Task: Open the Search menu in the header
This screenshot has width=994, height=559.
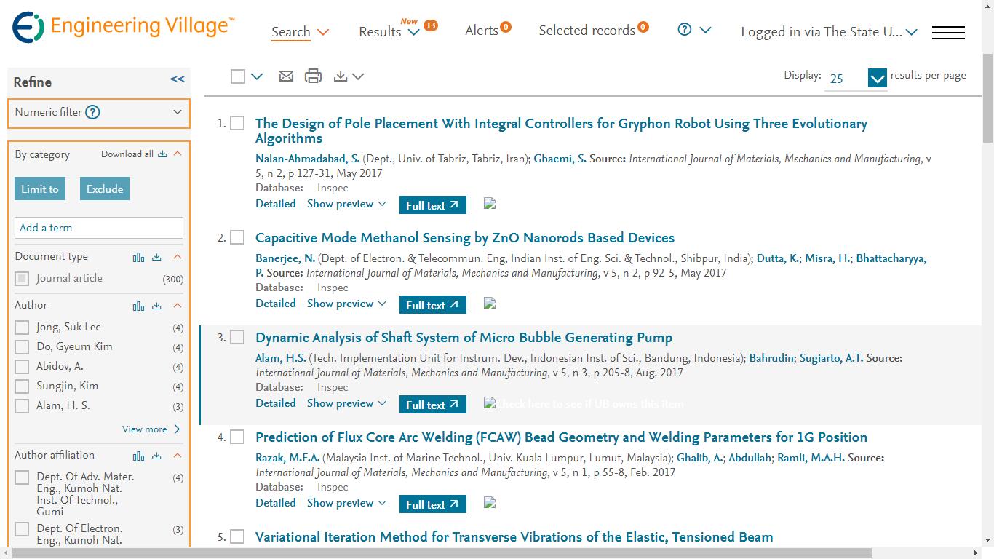Action: tap(300, 32)
